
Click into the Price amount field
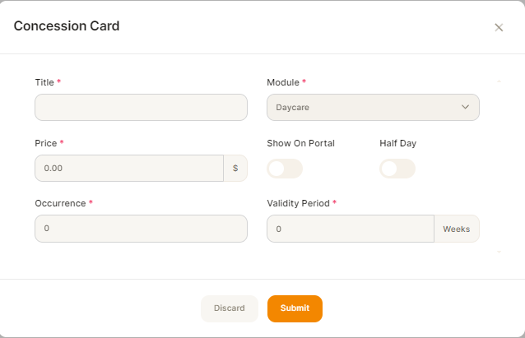coord(129,168)
